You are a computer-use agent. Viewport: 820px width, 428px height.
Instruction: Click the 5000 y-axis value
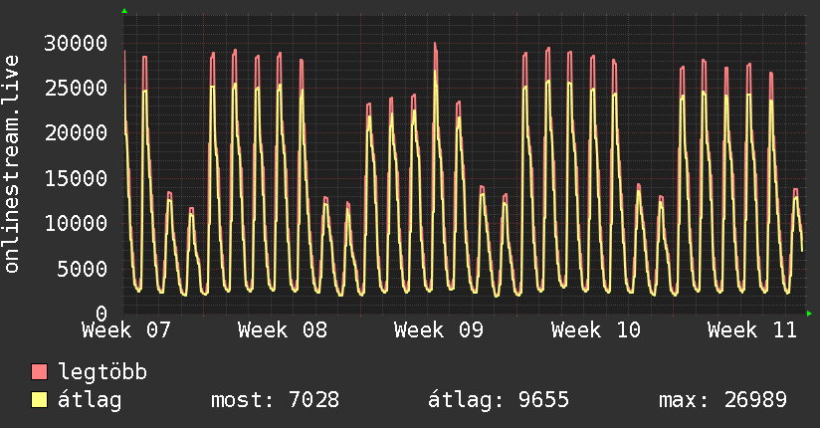point(83,269)
